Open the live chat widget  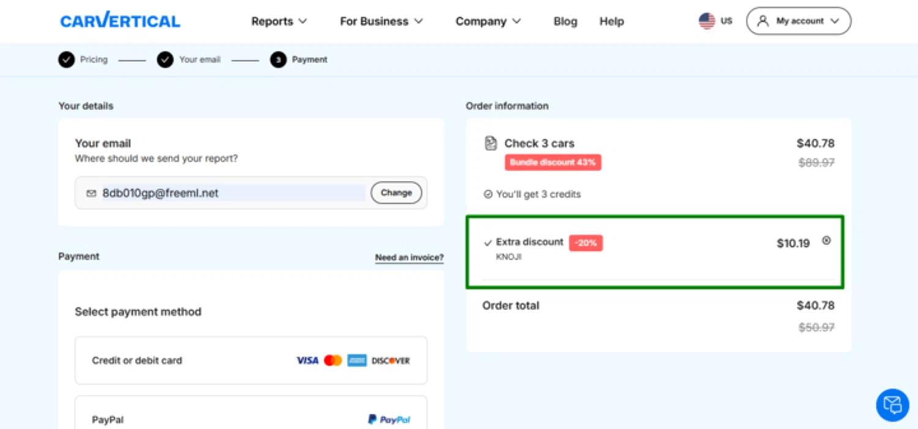892,405
